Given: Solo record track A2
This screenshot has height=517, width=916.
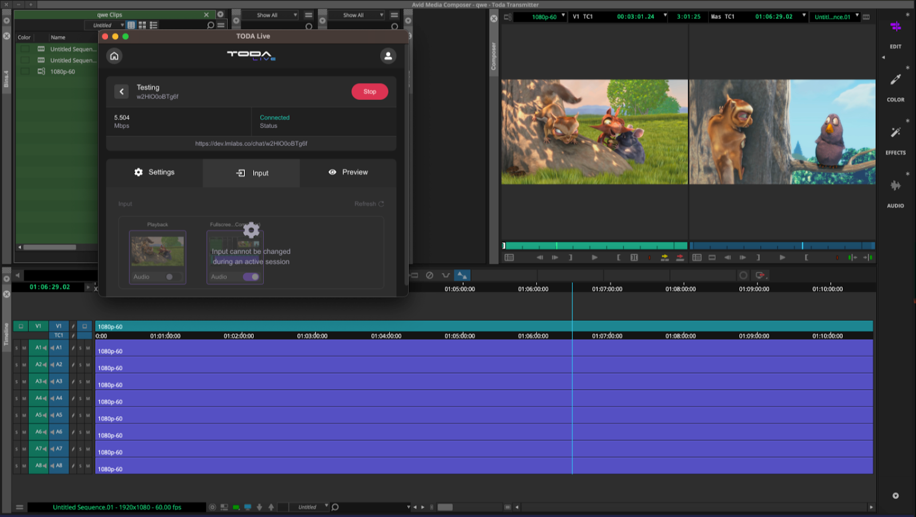Looking at the screenshot, I should click(80, 365).
